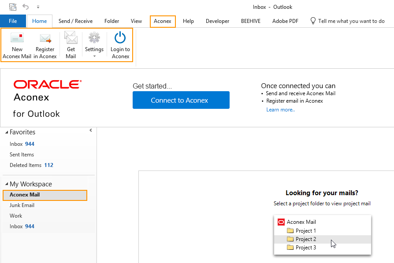Click the Get Mail envelope icon

click(x=71, y=37)
